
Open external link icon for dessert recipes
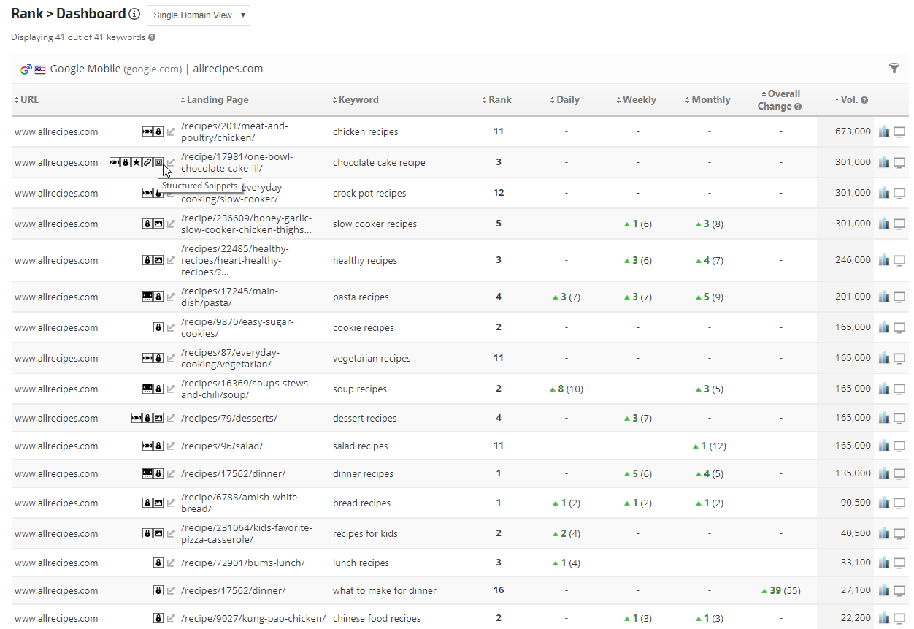point(171,419)
